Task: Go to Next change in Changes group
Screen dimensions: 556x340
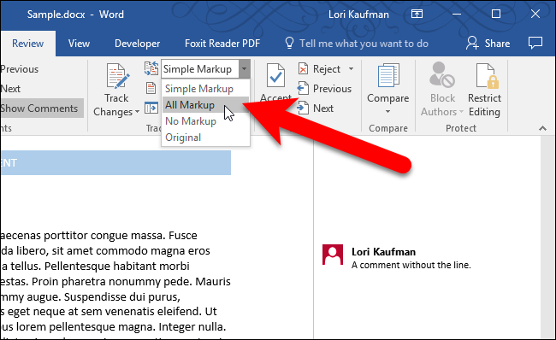Action: click(316, 108)
